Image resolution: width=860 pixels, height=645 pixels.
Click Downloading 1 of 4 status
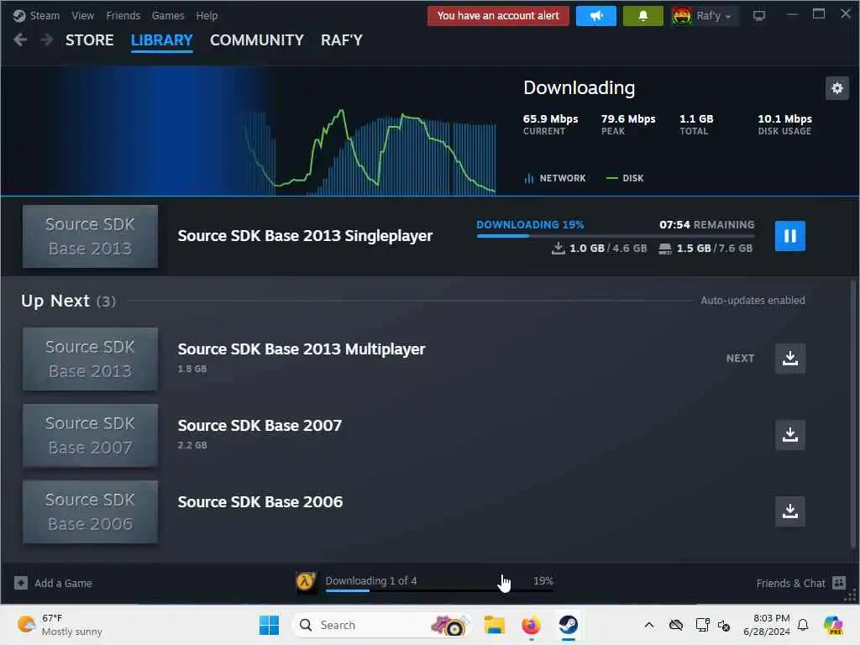[370, 581]
